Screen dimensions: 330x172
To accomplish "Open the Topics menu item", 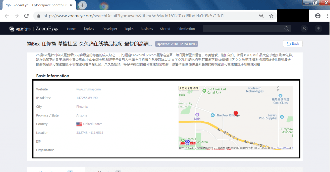I will pos(129,29).
